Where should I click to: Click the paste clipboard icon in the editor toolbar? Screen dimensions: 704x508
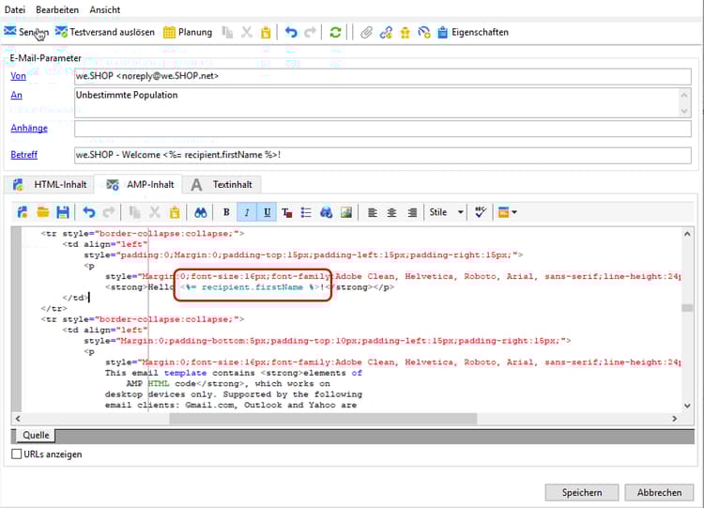click(175, 212)
